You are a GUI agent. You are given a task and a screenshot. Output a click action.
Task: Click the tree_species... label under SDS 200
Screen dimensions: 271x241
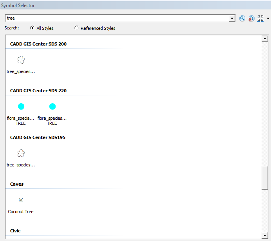pyautogui.click(x=21, y=71)
